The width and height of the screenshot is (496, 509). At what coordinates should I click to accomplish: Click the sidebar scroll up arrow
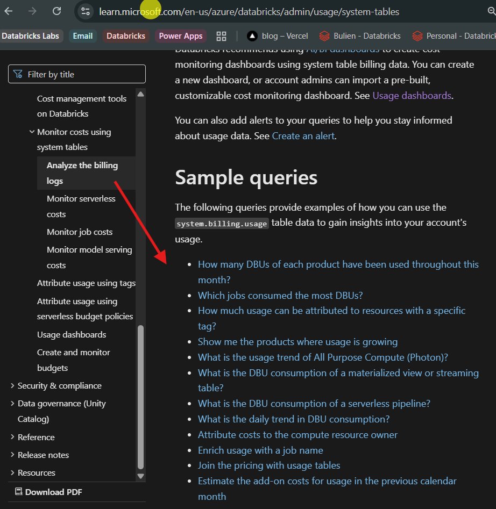tap(140, 94)
